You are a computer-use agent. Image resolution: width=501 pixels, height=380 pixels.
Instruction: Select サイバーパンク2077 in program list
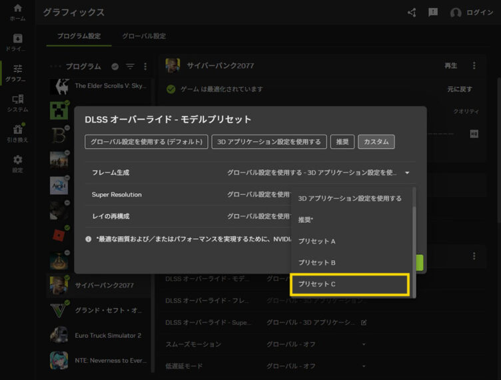tap(99, 285)
